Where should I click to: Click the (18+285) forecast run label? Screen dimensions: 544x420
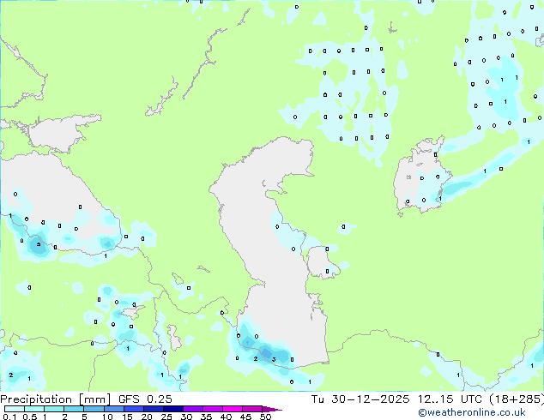517,399
